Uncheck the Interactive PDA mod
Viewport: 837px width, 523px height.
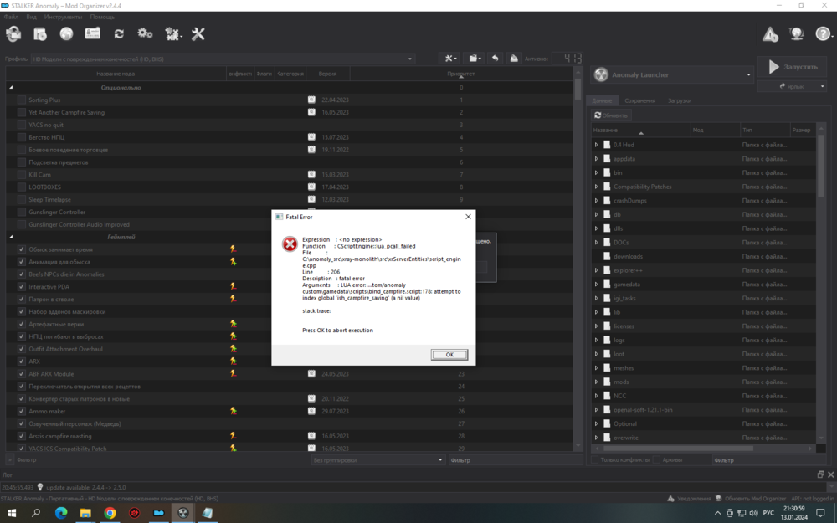coord(22,286)
